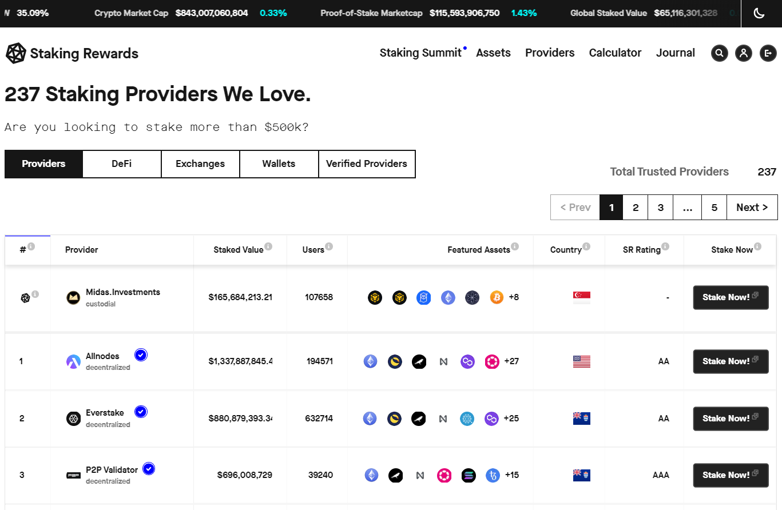
Task: Click the Users column info icon
Action: point(329,246)
